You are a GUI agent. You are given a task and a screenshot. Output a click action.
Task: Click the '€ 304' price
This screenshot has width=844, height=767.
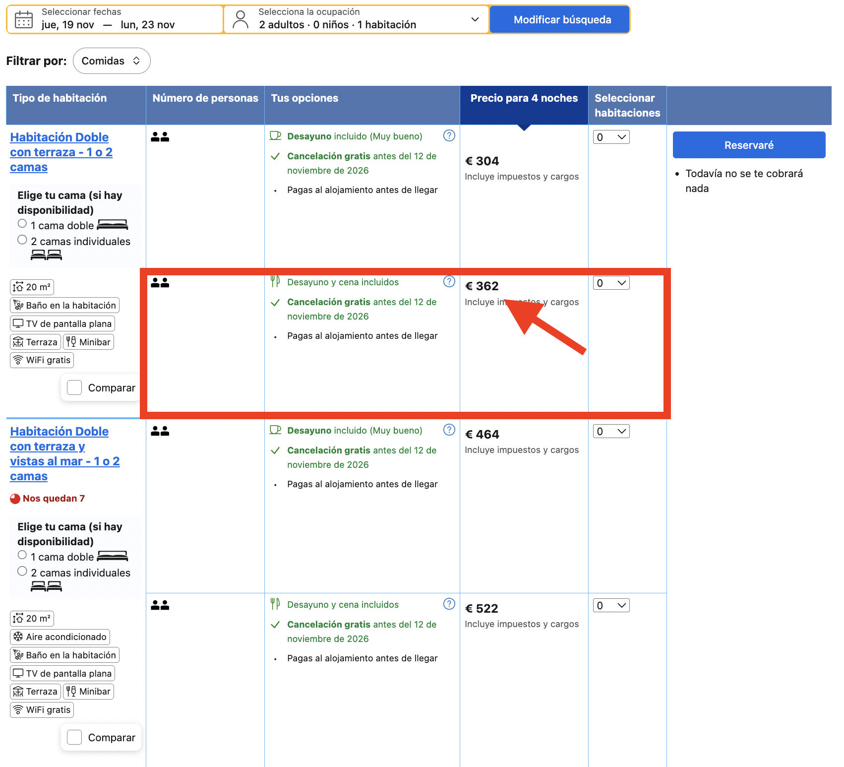point(482,161)
